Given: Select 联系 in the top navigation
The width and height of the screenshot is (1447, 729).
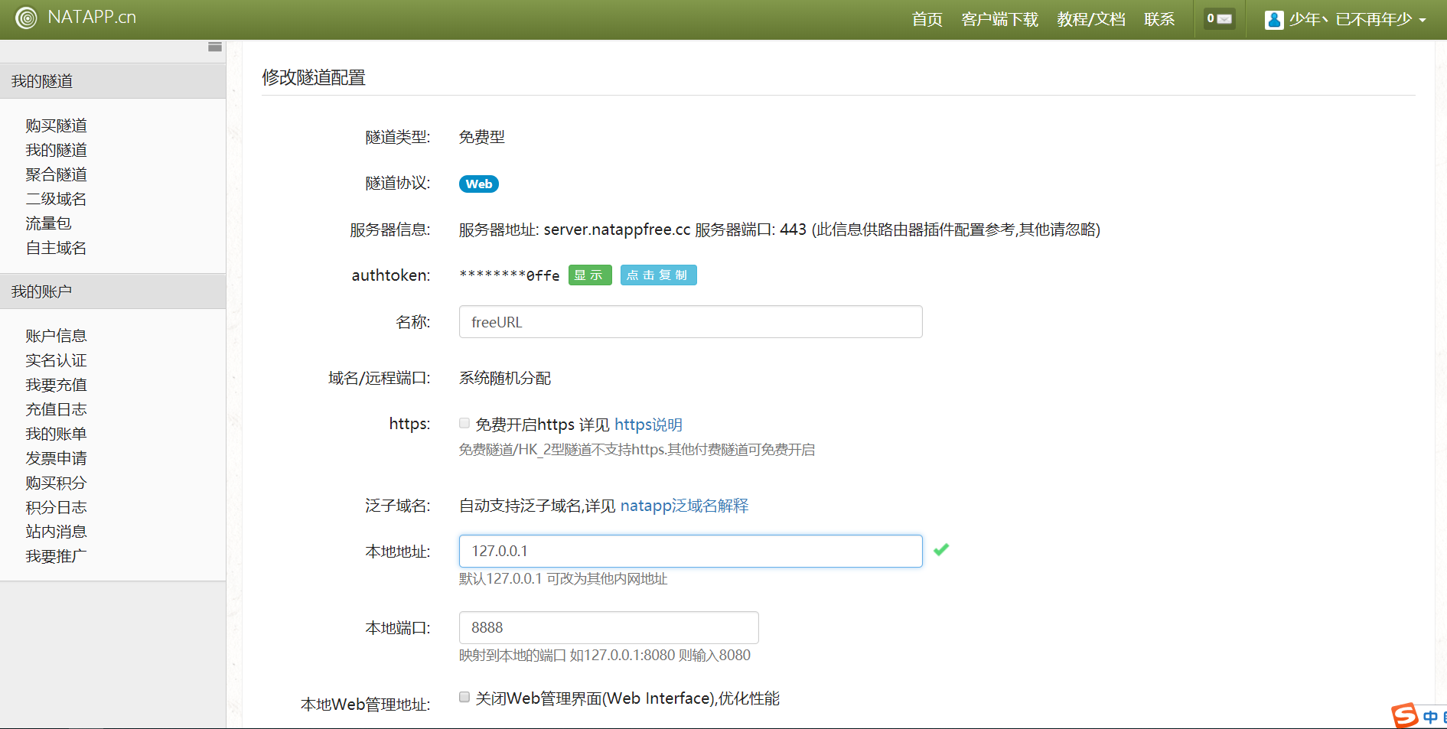Looking at the screenshot, I should coord(1159,19).
